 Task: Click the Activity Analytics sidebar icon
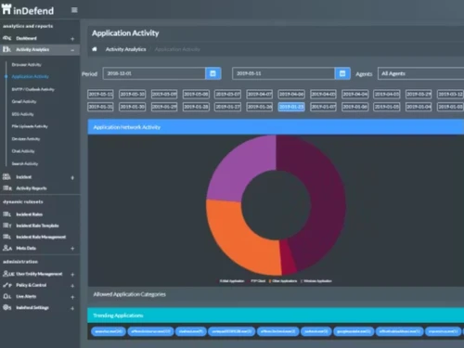click(6, 49)
